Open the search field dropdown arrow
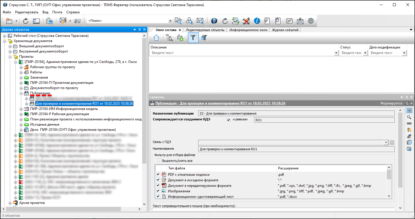Viewport: 415px width, 219px height. [170, 21]
